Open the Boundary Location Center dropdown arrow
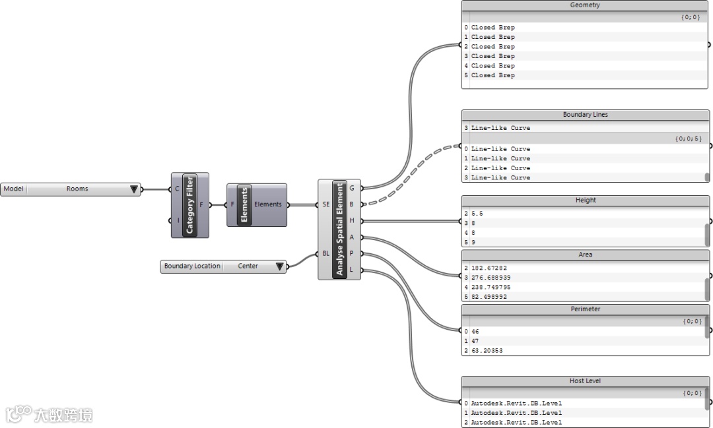 point(280,266)
